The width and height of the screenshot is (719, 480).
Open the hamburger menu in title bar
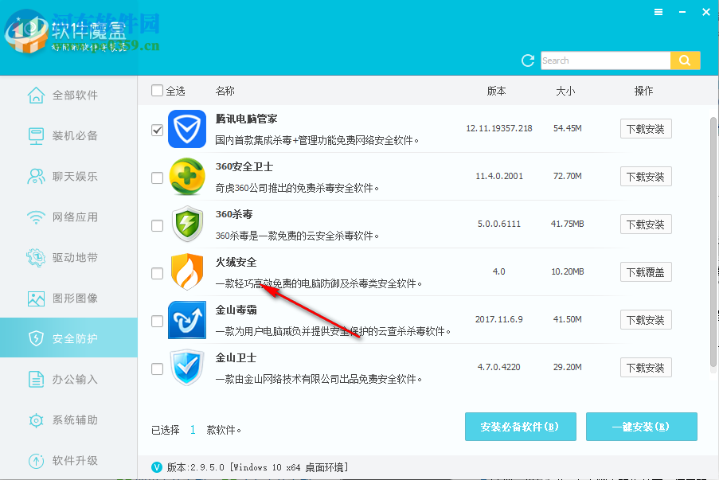(659, 12)
